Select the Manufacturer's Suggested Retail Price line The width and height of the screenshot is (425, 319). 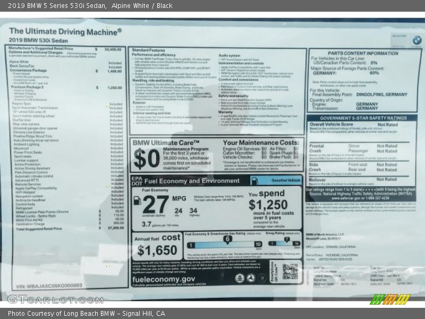[x=65, y=49]
